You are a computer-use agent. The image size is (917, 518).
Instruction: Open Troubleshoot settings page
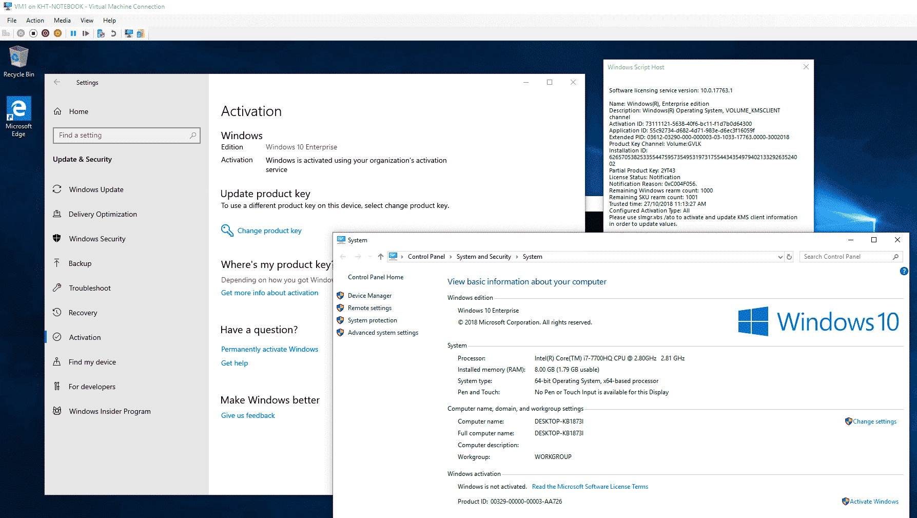127,288
